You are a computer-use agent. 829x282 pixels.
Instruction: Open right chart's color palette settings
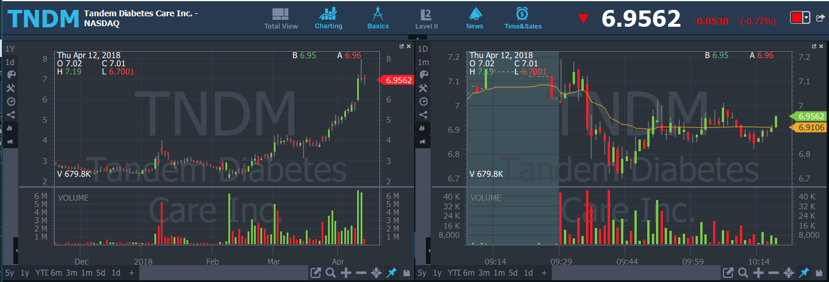pyautogui.click(x=423, y=74)
